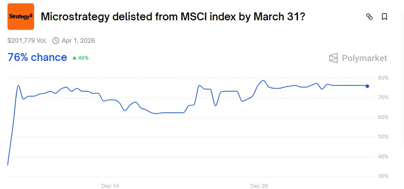Click the Dec 28 date axis label
The height and width of the screenshot is (189, 404).
[259, 186]
